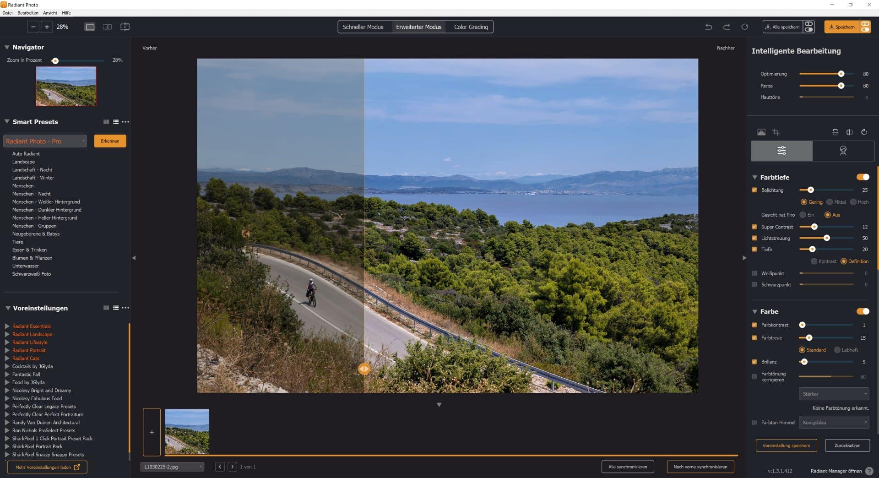Switch to the Color Grading tab
879x478 pixels.
pos(471,27)
